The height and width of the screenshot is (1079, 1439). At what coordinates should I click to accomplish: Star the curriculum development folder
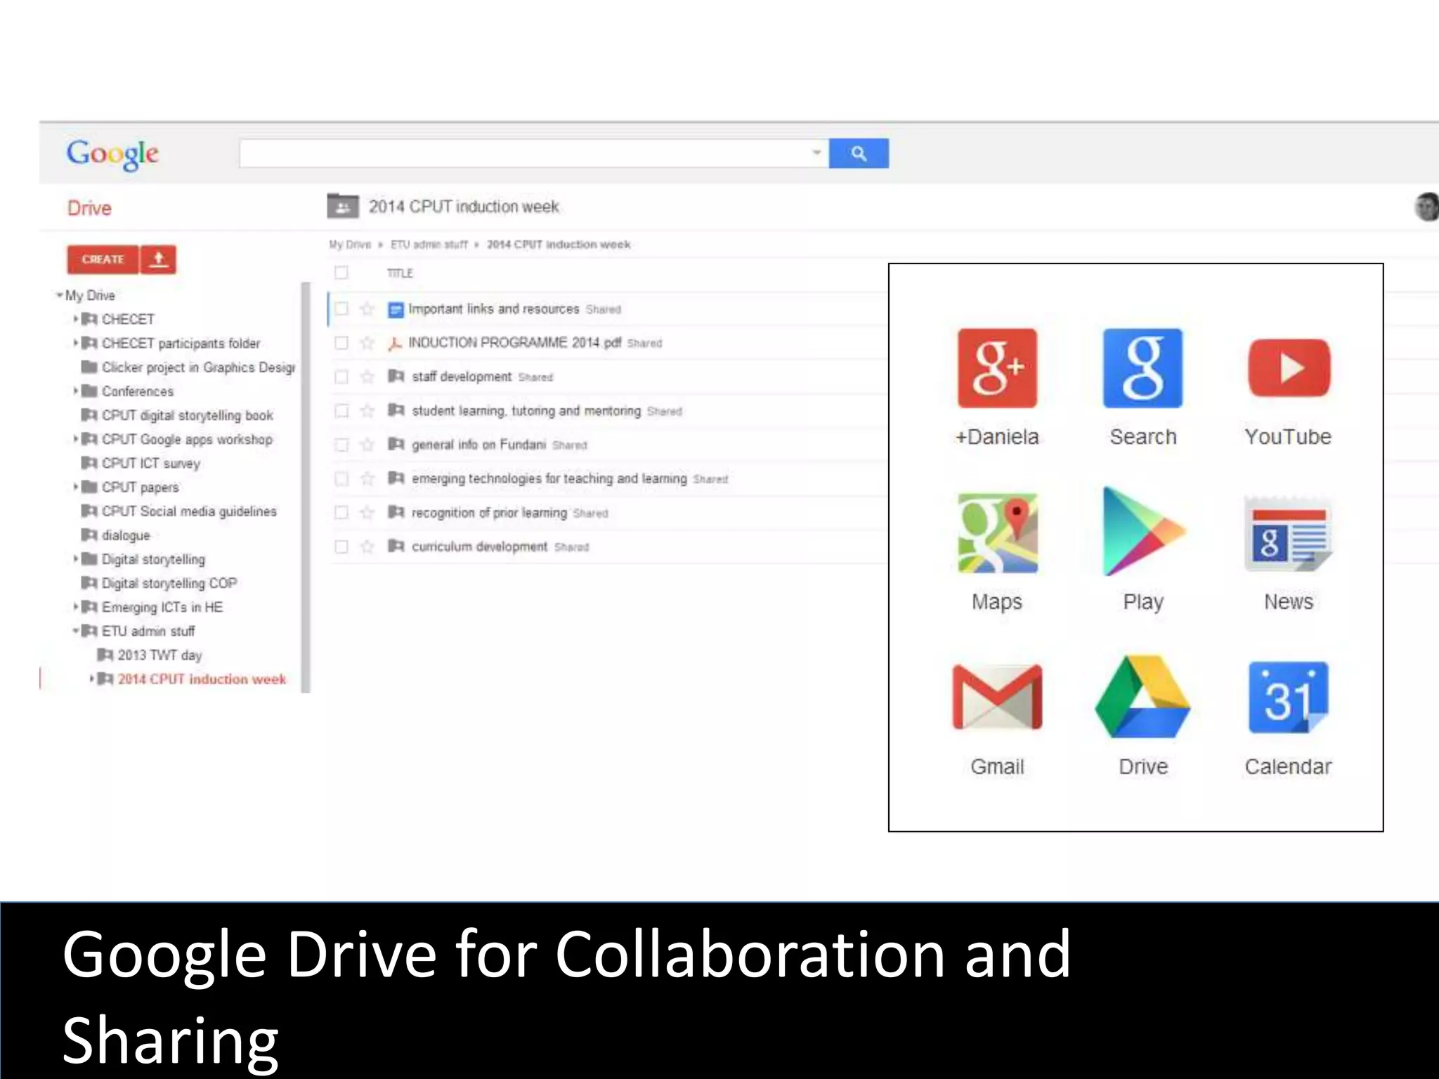367,547
